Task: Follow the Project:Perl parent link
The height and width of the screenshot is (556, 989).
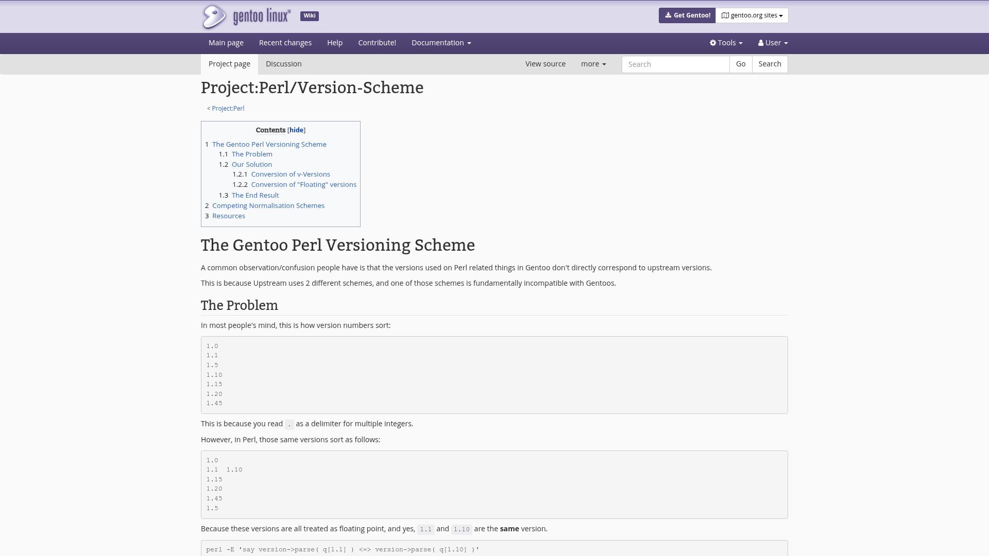Action: click(228, 109)
